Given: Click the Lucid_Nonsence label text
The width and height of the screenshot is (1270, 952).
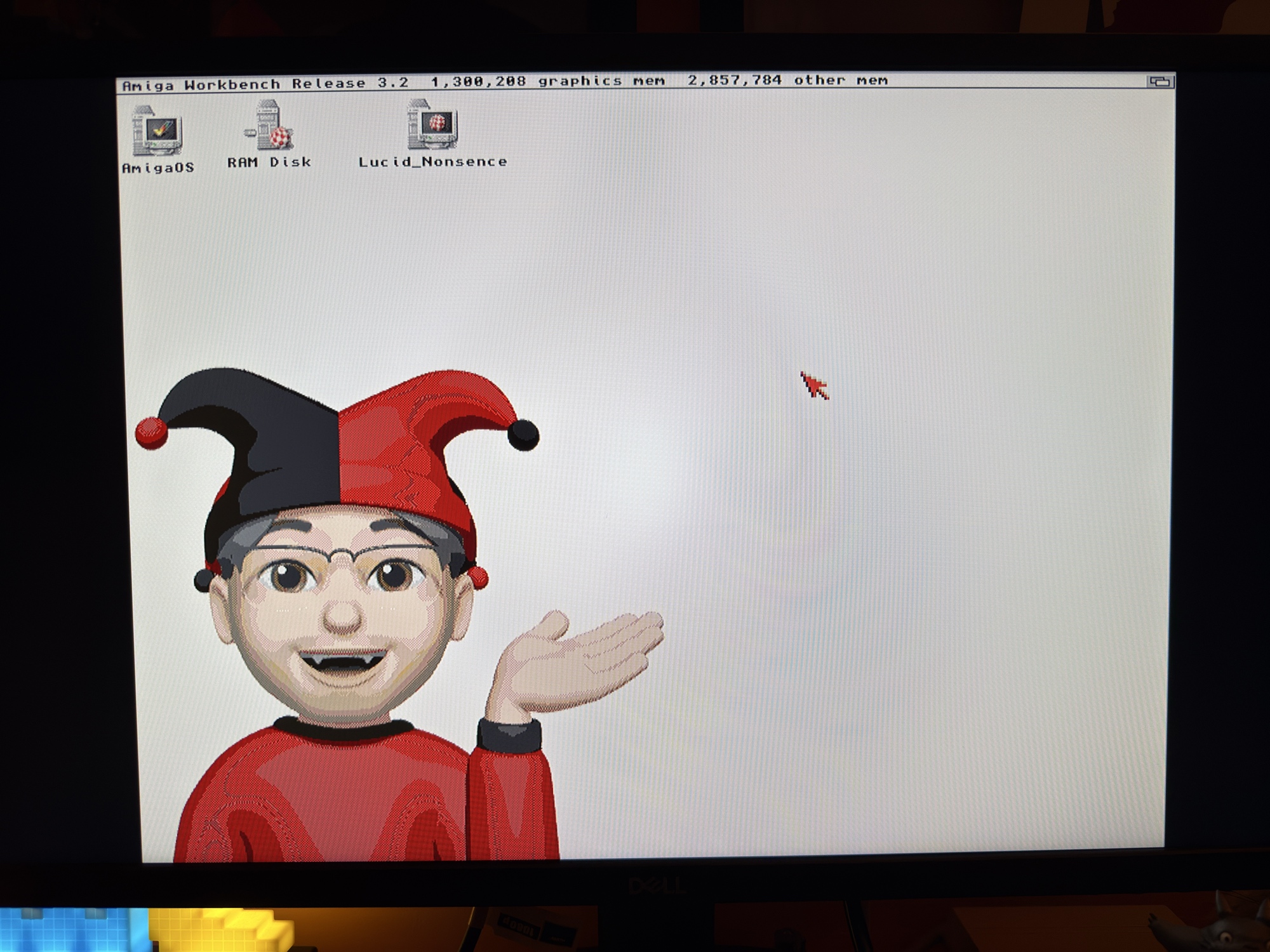Looking at the screenshot, I should [x=432, y=162].
